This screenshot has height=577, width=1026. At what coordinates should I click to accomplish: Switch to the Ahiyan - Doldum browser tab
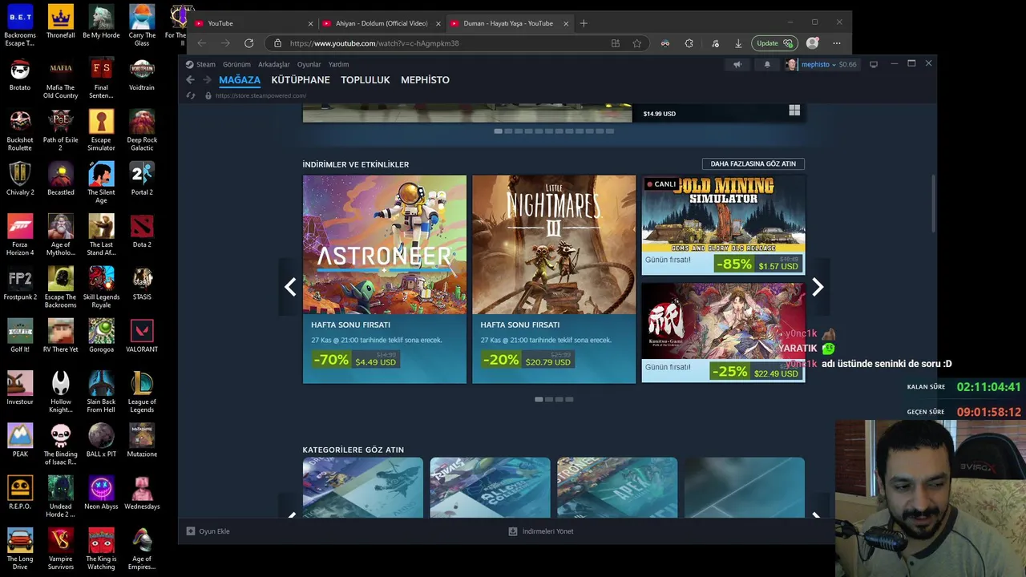tap(381, 23)
